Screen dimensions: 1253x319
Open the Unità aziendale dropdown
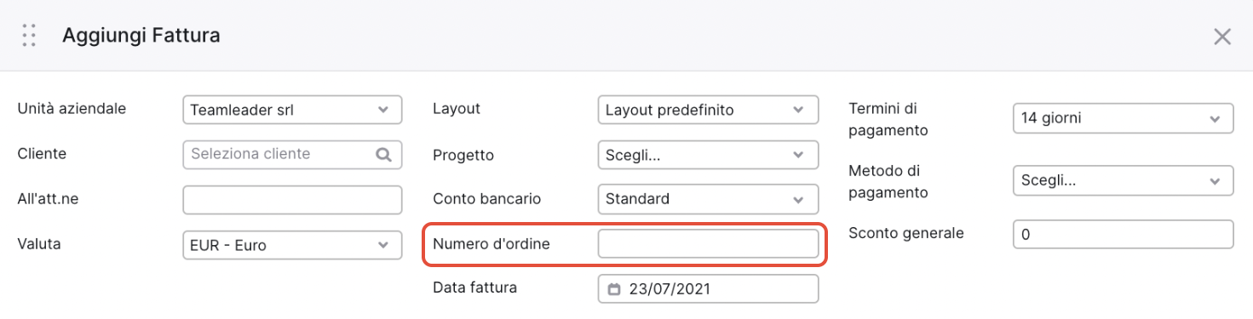292,110
